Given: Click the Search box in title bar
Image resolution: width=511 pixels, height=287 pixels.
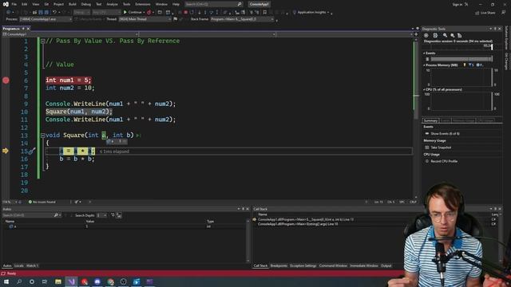Looking at the screenshot, I should (213, 4).
